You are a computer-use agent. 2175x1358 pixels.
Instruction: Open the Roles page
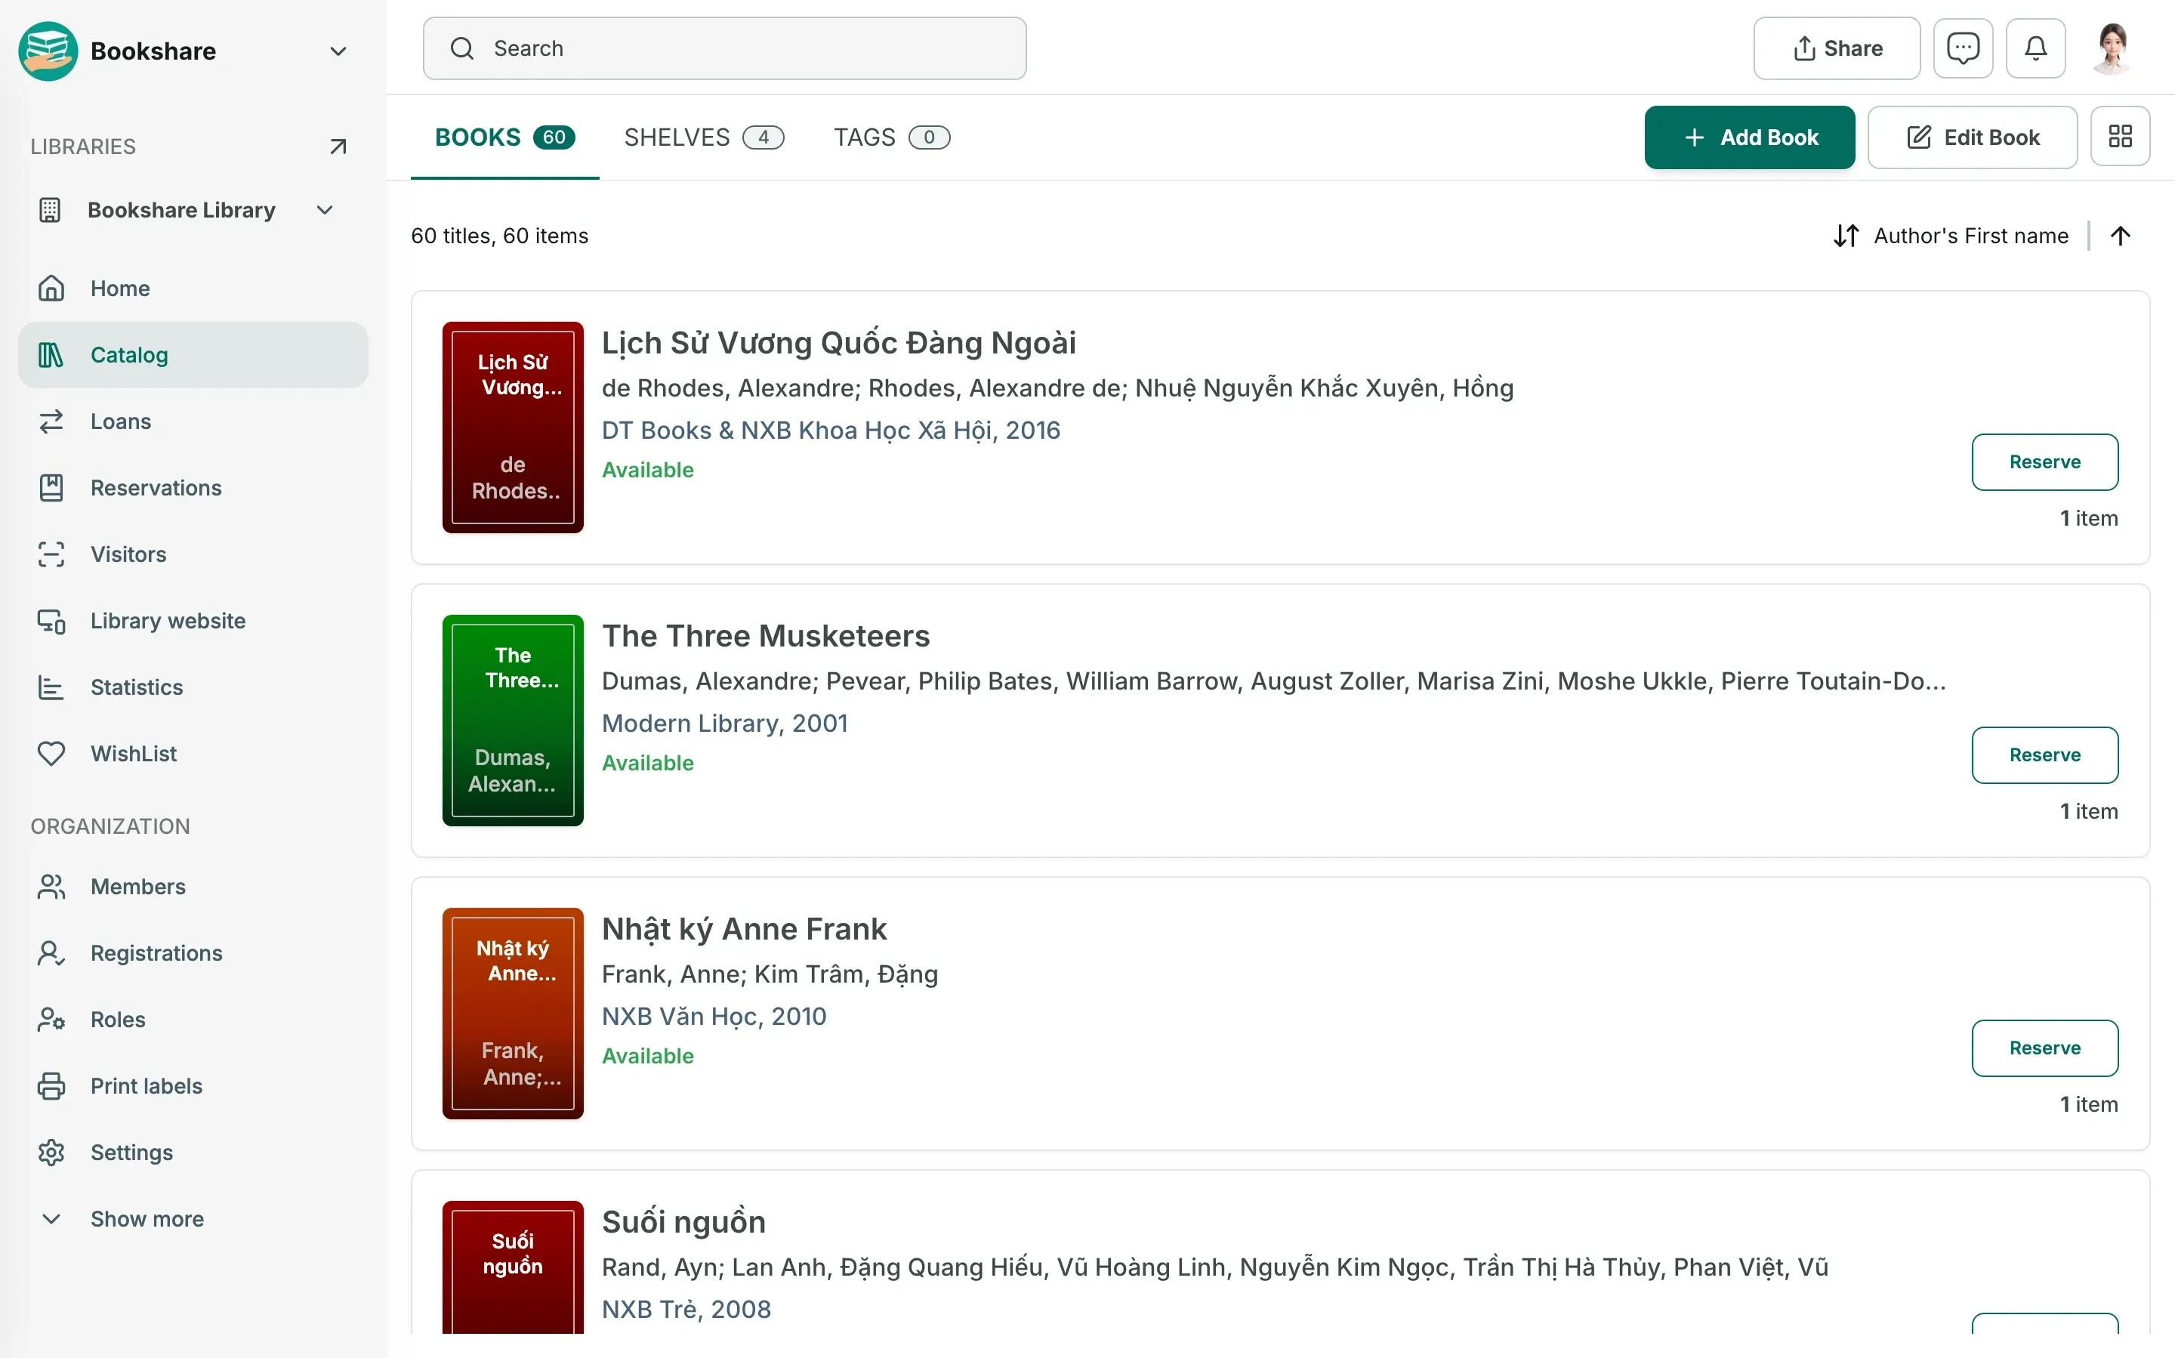coord(193,1020)
